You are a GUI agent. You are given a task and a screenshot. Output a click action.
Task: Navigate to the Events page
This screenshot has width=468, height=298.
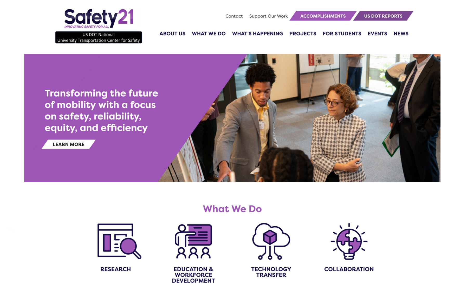pyautogui.click(x=377, y=34)
